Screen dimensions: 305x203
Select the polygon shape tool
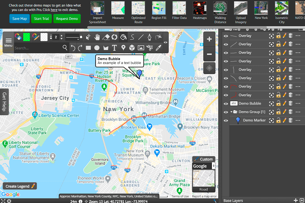[106, 48]
